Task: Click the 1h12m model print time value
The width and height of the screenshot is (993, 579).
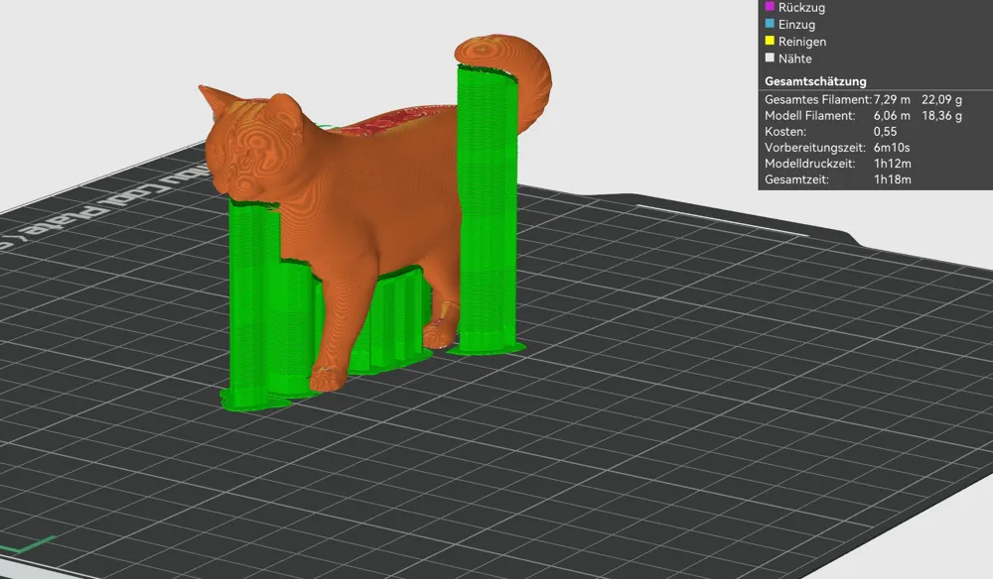Action: pyautogui.click(x=893, y=164)
